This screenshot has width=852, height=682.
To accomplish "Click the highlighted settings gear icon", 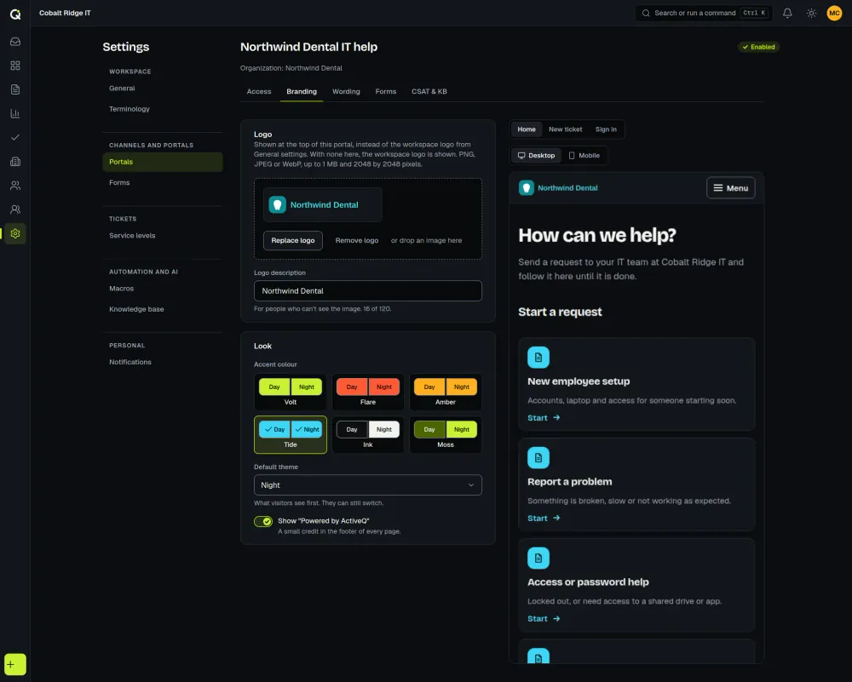I will pos(15,233).
